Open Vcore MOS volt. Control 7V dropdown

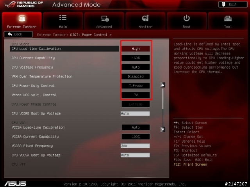coord(136,95)
